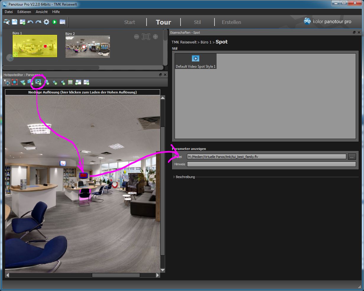Click the Save project floppy disk icon
The height and width of the screenshot is (291, 364).
14,22
